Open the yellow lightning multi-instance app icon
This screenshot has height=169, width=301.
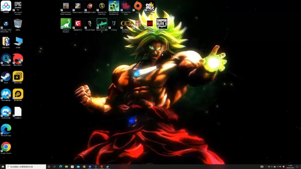click(18, 77)
